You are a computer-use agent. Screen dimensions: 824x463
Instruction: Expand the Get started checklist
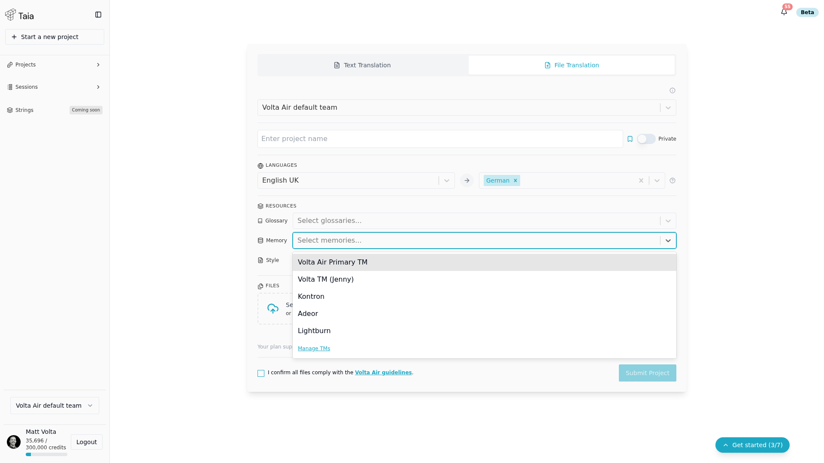(752, 445)
